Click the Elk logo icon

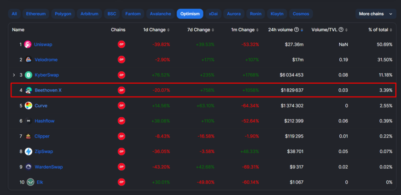[30, 182]
